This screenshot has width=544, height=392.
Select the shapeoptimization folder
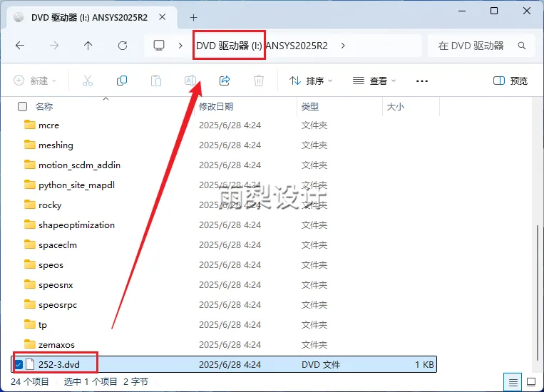click(76, 225)
